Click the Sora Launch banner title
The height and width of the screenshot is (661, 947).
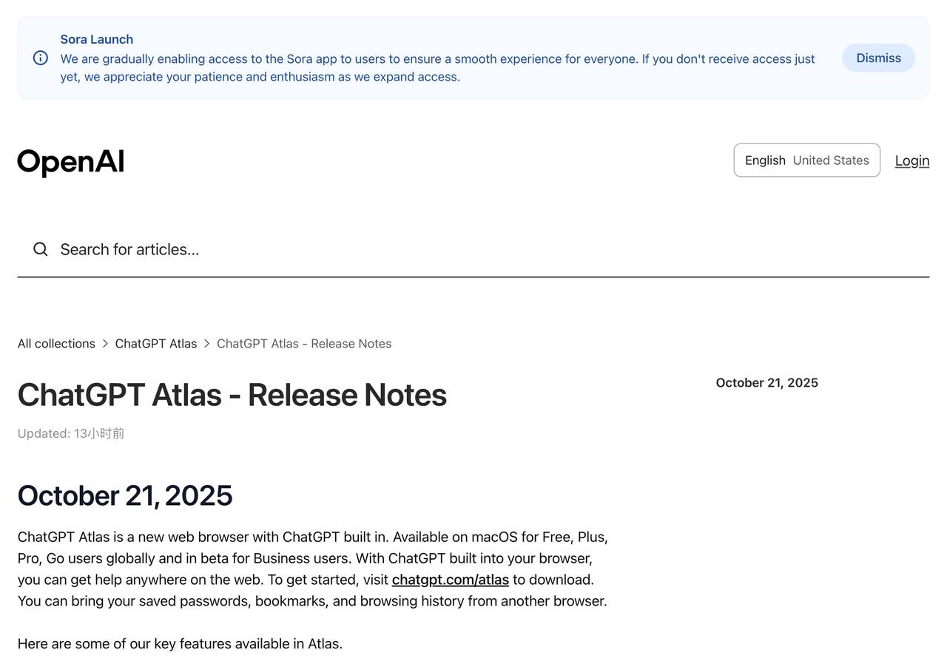pos(97,39)
